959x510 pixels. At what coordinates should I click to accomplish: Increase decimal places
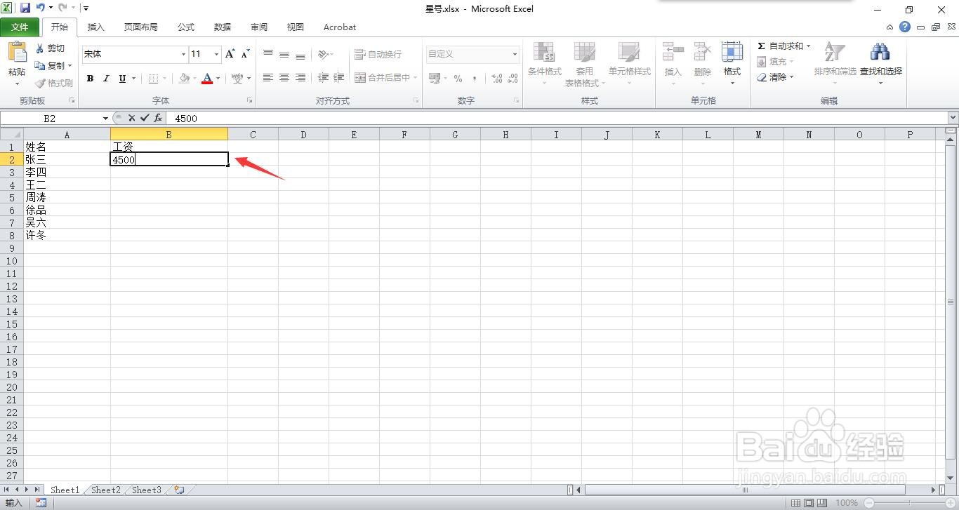pyautogui.click(x=496, y=79)
